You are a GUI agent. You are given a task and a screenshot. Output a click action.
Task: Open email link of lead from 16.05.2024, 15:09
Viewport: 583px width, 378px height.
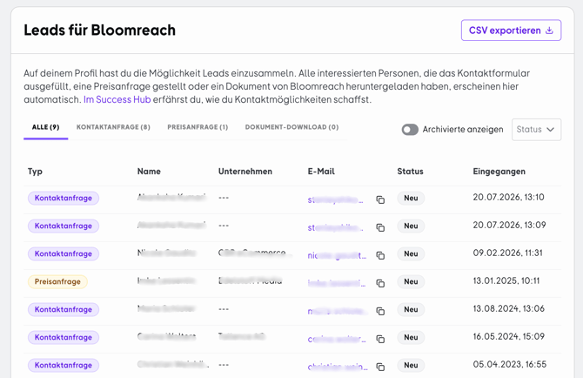(x=337, y=340)
